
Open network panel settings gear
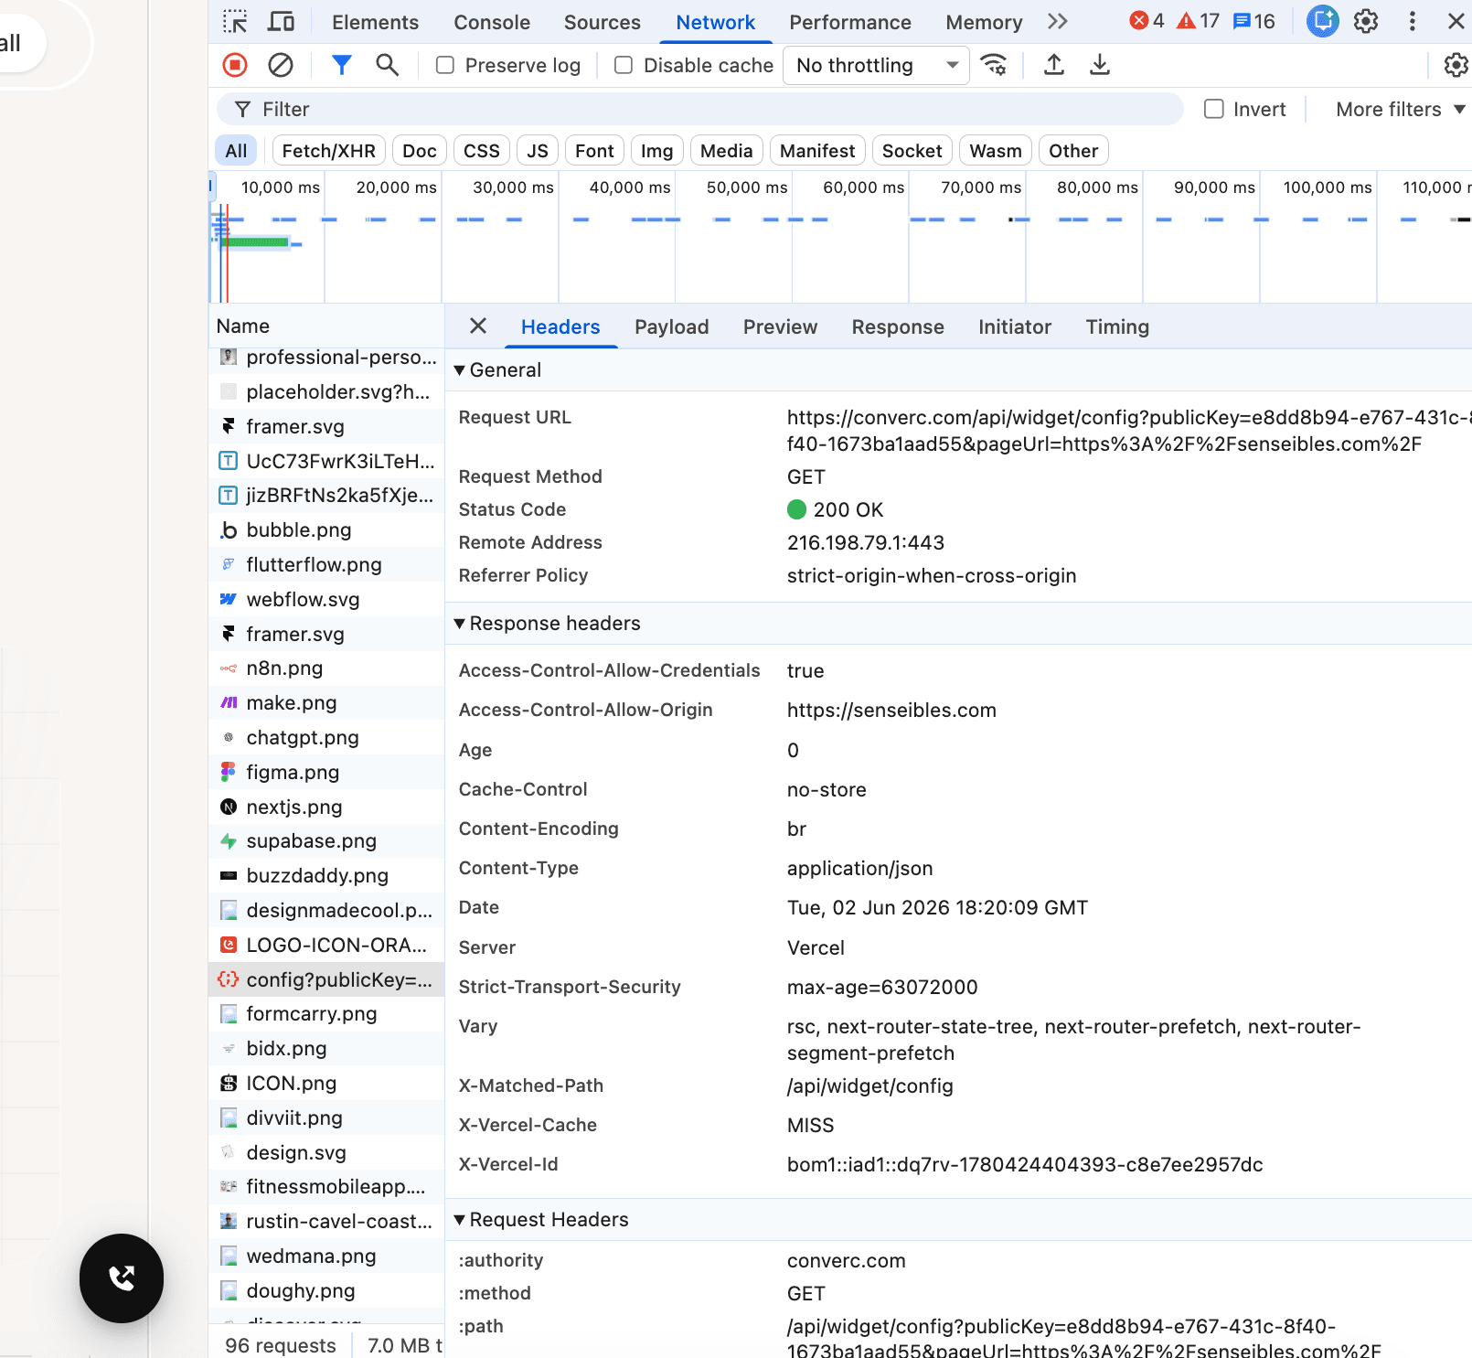1456,65
